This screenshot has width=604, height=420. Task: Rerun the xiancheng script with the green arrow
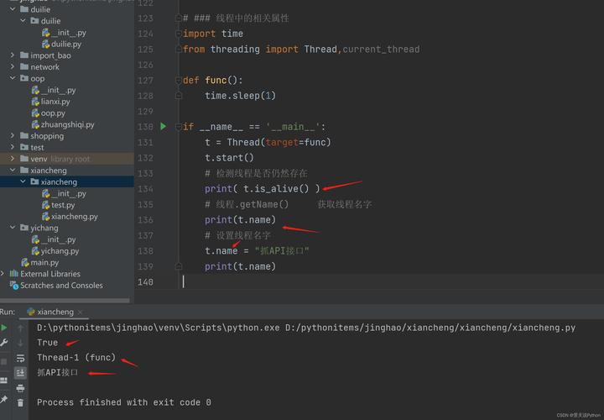coord(4,328)
